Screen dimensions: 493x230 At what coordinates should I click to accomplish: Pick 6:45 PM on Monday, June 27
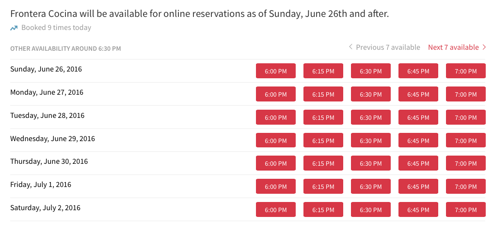pos(418,94)
